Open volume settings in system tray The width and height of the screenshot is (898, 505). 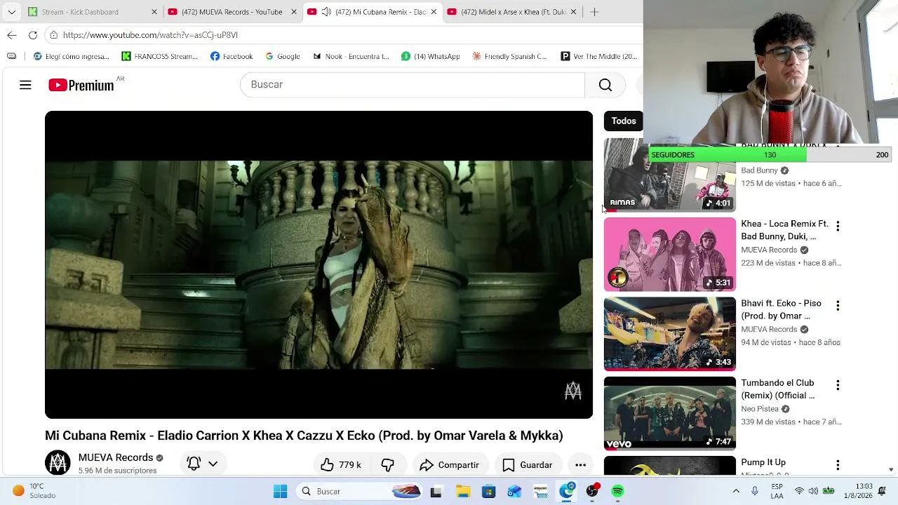coord(813,491)
